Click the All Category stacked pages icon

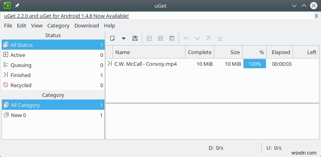6,105
